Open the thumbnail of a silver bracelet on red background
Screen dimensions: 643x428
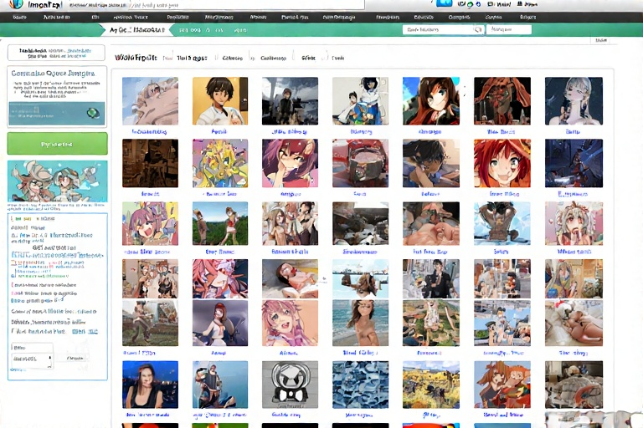click(x=361, y=163)
